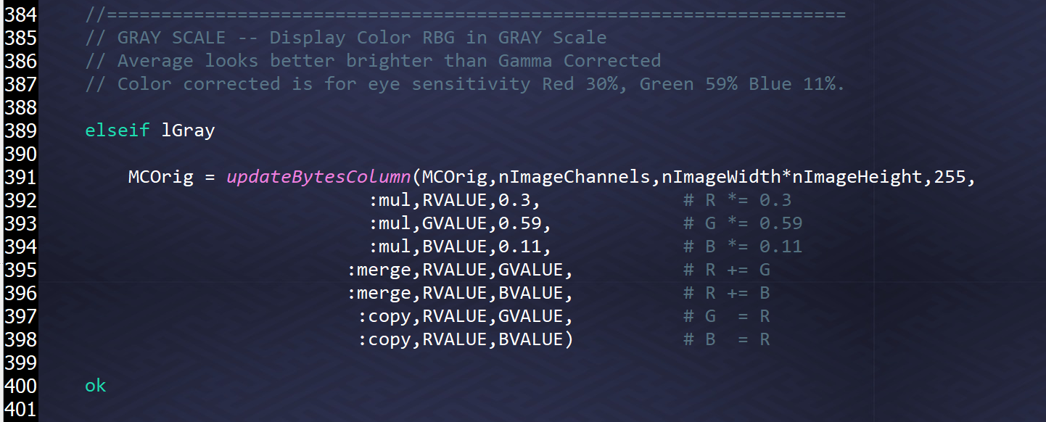Click the "Color corrected" comment line
1046x422 pixels.
pyautogui.click(x=464, y=84)
